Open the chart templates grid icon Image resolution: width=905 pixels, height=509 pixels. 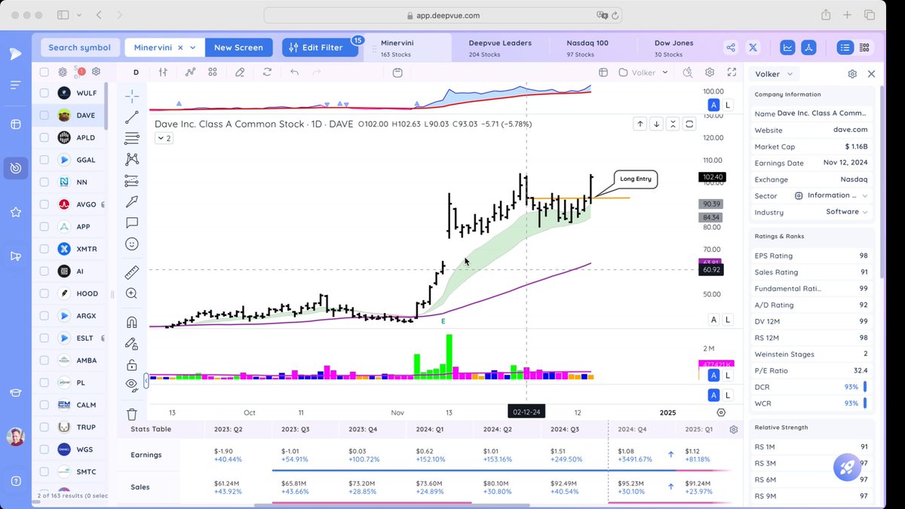point(213,72)
